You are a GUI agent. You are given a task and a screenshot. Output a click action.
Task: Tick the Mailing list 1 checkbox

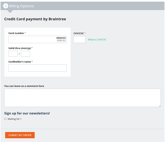[x=5, y=119]
